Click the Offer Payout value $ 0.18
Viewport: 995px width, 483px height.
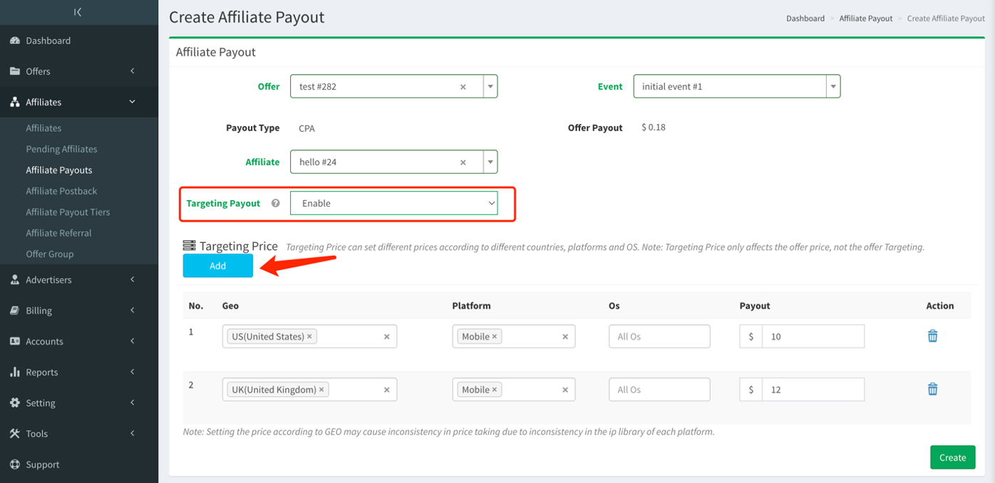tap(654, 128)
